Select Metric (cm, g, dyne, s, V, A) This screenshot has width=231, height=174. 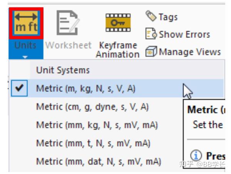pyautogui.click(x=92, y=107)
